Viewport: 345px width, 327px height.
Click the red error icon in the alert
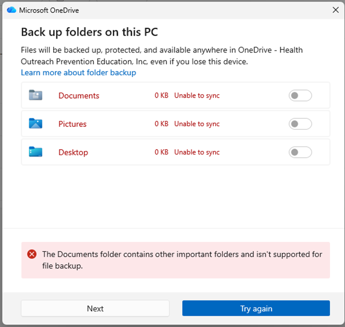tap(32, 254)
